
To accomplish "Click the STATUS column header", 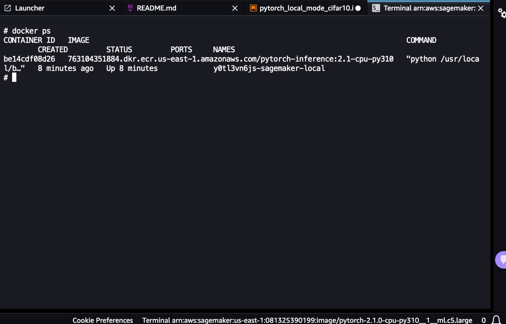I will (119, 50).
